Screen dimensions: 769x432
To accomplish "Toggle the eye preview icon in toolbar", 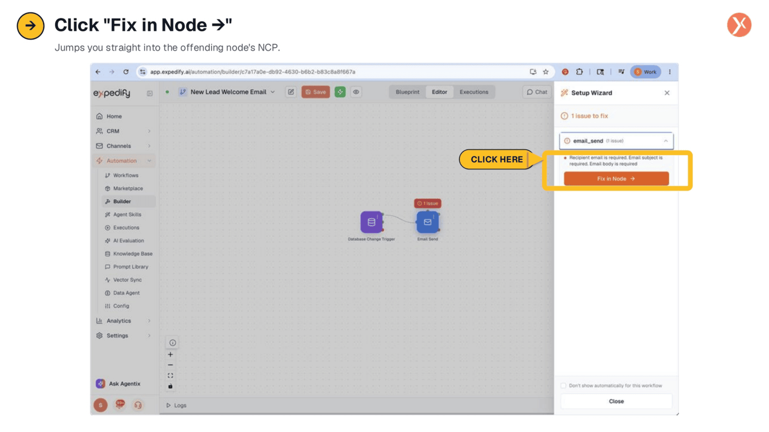I will pyautogui.click(x=356, y=92).
